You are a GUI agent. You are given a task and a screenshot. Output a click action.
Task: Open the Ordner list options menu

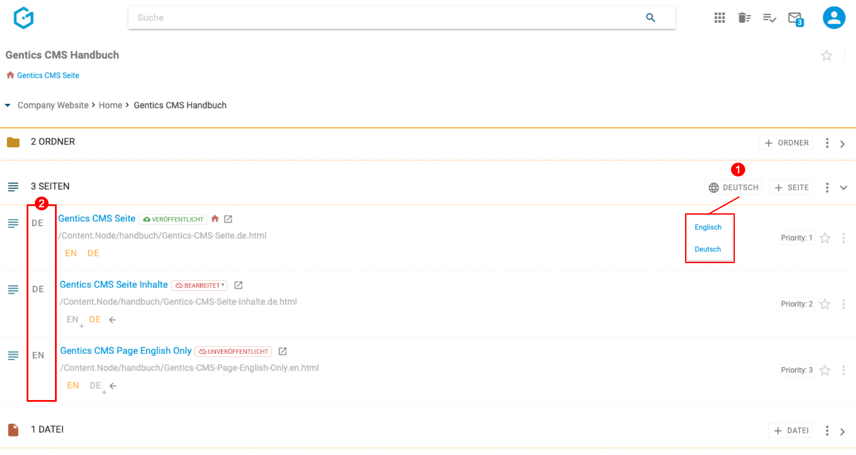point(827,143)
